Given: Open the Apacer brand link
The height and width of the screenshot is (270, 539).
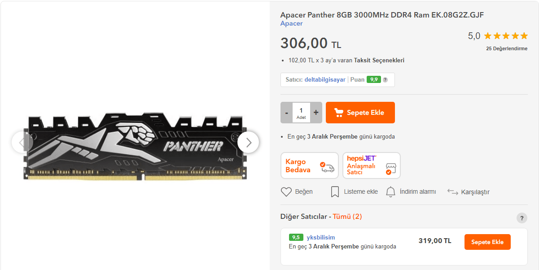Looking at the screenshot, I should tap(291, 23).
